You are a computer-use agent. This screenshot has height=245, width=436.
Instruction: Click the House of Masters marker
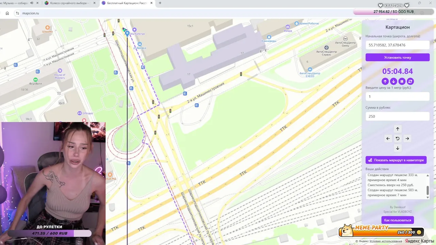coord(60,71)
